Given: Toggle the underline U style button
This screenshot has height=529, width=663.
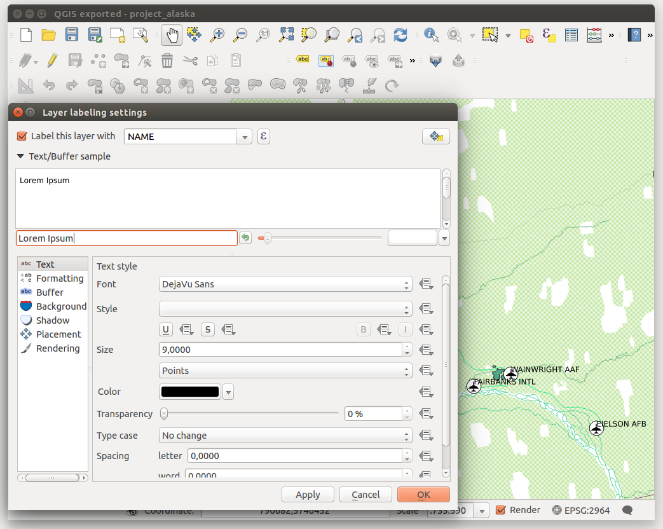Looking at the screenshot, I should (x=166, y=329).
